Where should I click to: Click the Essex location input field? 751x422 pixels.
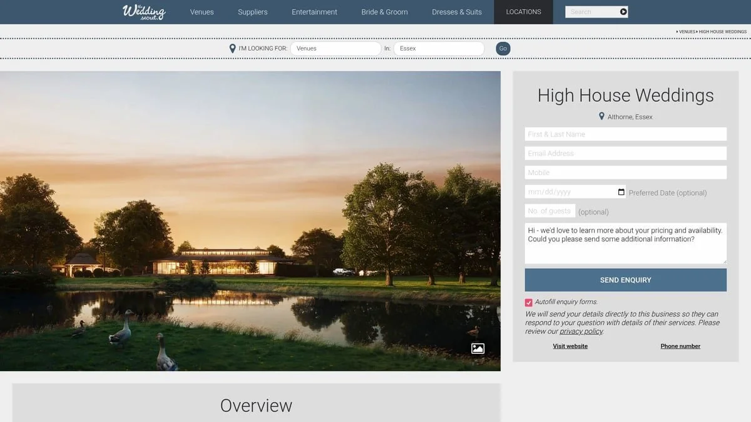click(x=439, y=49)
